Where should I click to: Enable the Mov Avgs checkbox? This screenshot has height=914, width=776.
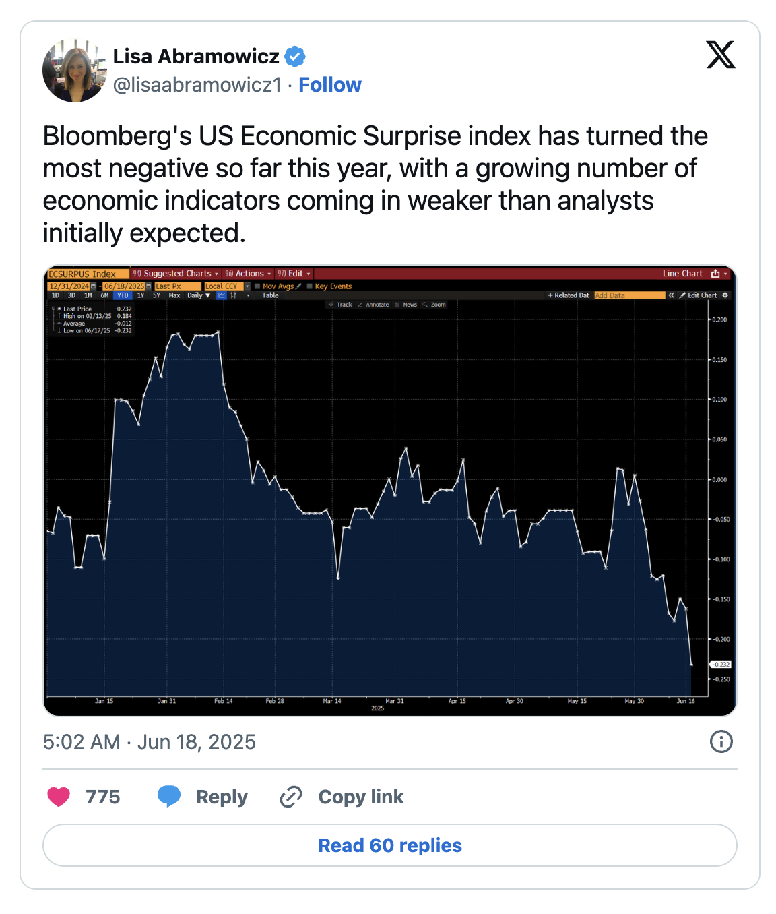(257, 286)
